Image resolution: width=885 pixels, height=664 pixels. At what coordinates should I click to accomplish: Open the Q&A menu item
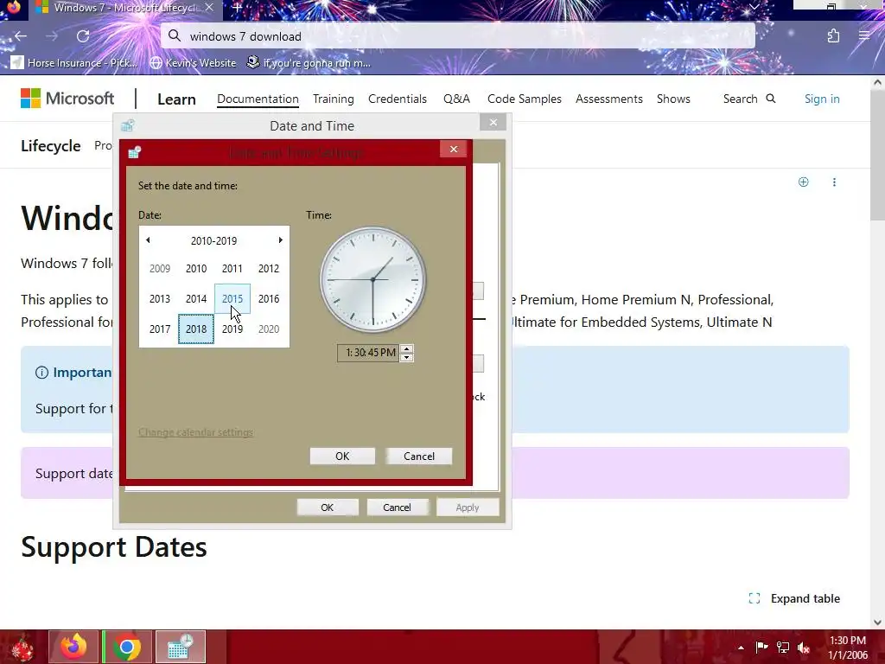[456, 99]
